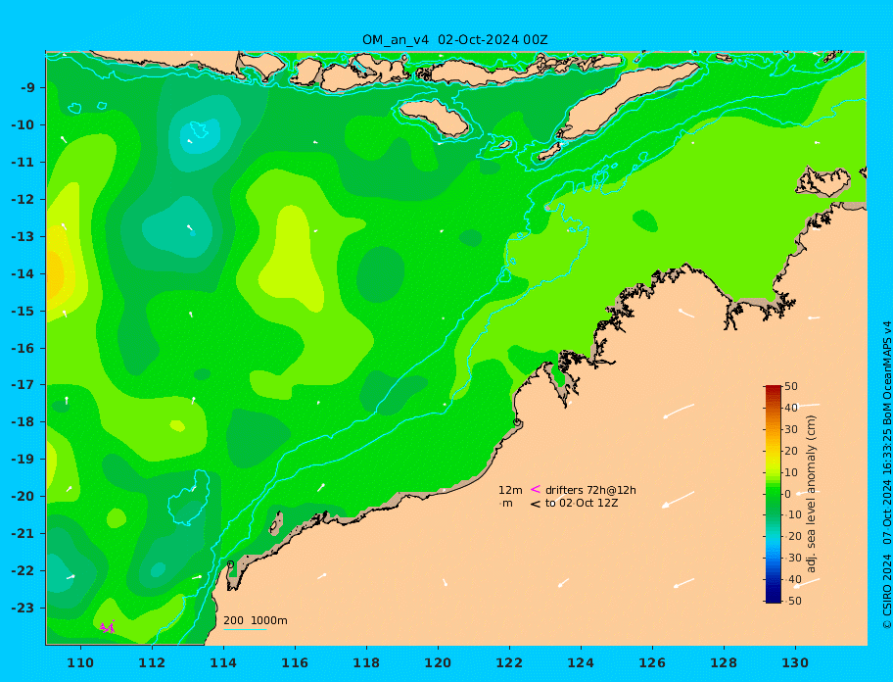Click the dark blue bottom of the colorbar
This screenshot has height=682, width=893.
click(773, 599)
